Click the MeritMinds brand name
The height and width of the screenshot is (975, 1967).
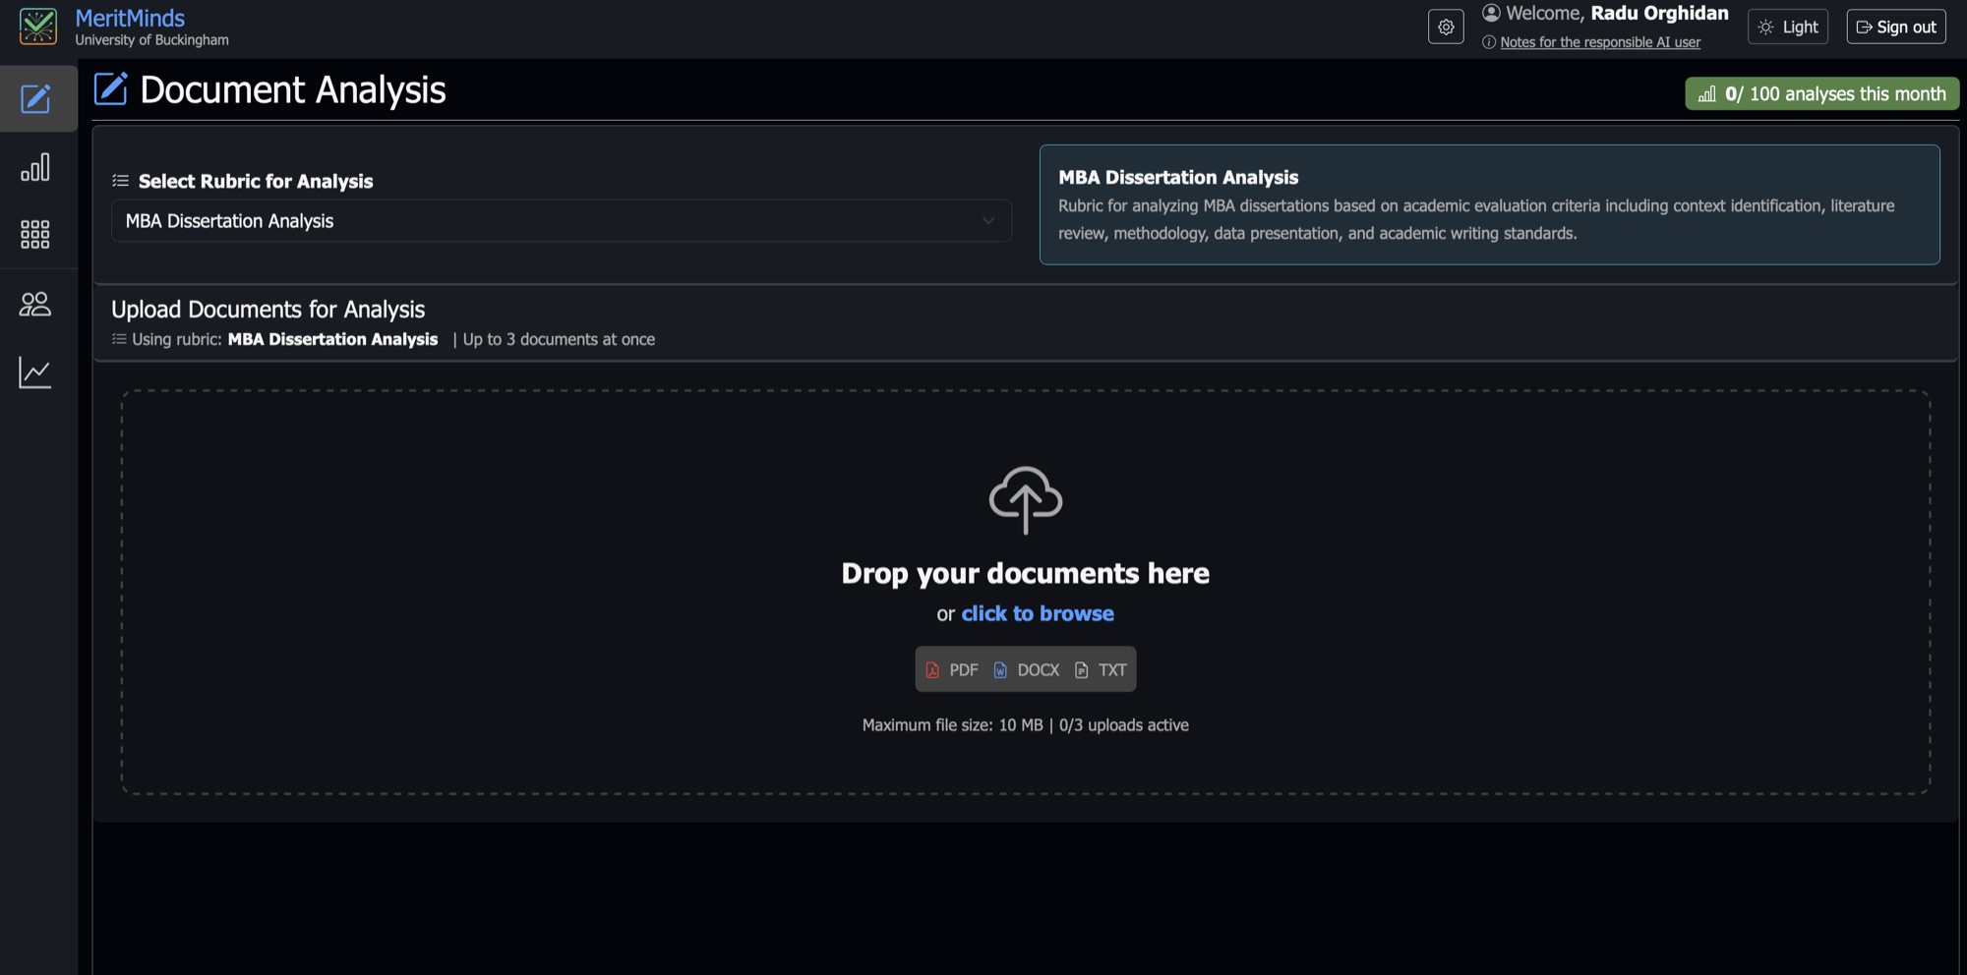tap(130, 18)
